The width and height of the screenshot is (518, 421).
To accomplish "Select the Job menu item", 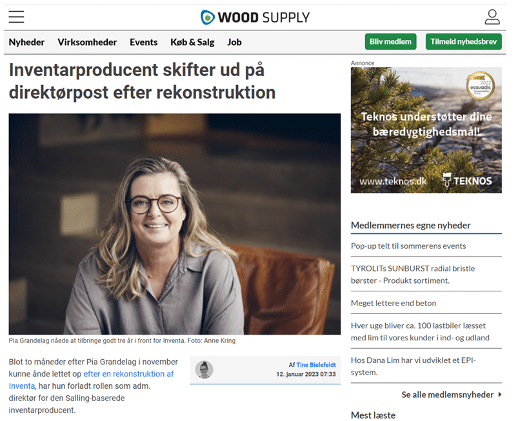I will pos(234,43).
